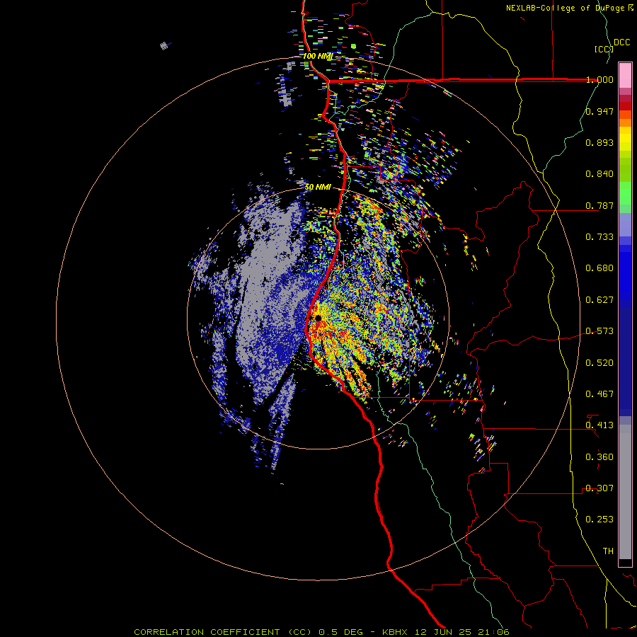Select the 0.893 scale value
The height and width of the screenshot is (637, 637).
[599, 142]
